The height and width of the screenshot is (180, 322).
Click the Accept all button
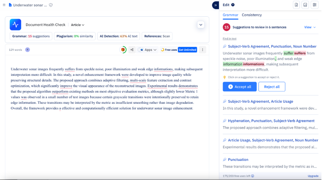(x=240, y=87)
